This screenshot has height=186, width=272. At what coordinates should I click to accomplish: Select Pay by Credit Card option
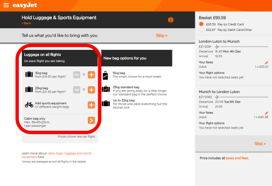tap(201, 24)
